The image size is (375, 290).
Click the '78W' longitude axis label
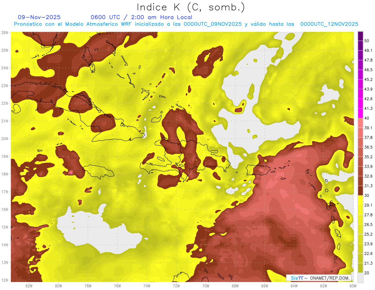tap(88, 286)
